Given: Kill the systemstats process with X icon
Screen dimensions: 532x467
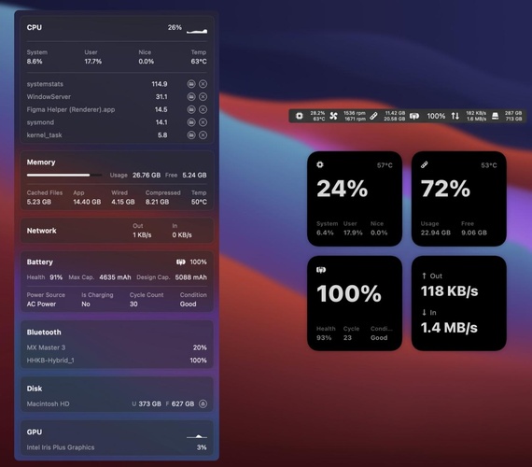Looking at the screenshot, I should tap(203, 84).
